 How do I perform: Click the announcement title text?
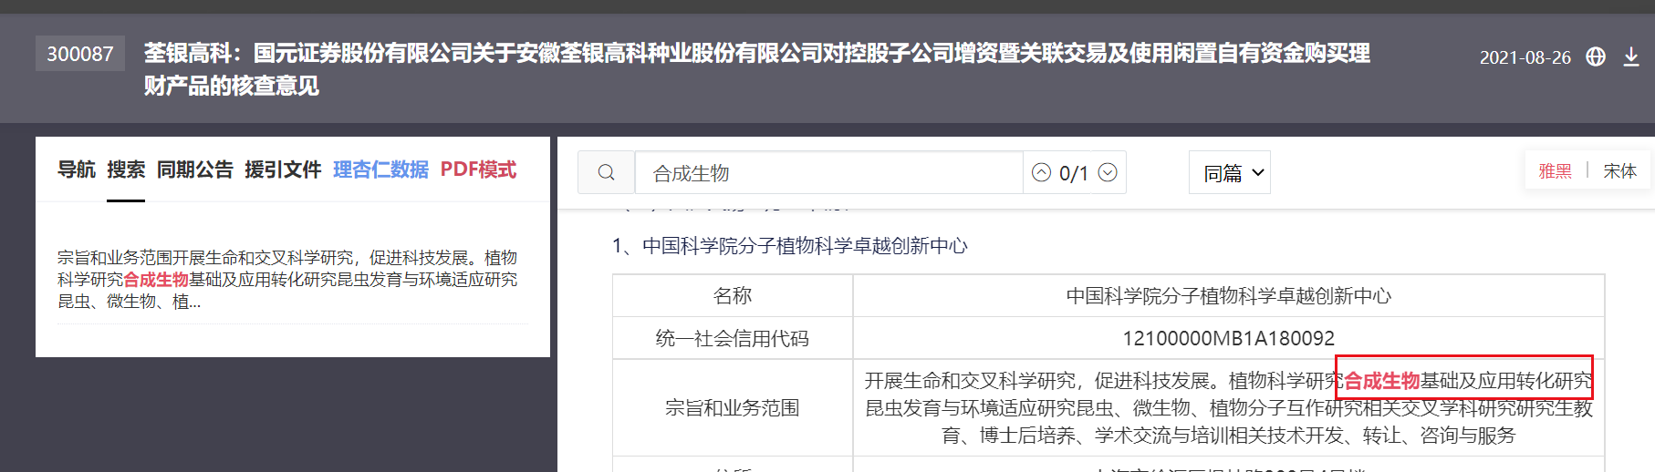click(756, 69)
